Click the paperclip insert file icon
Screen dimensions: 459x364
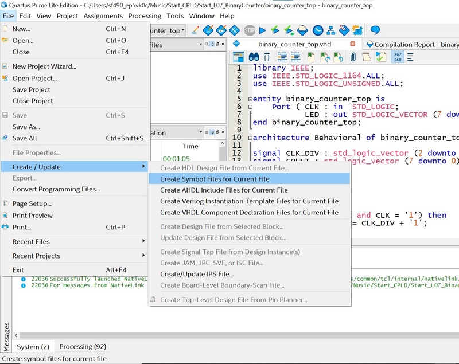[x=353, y=57]
